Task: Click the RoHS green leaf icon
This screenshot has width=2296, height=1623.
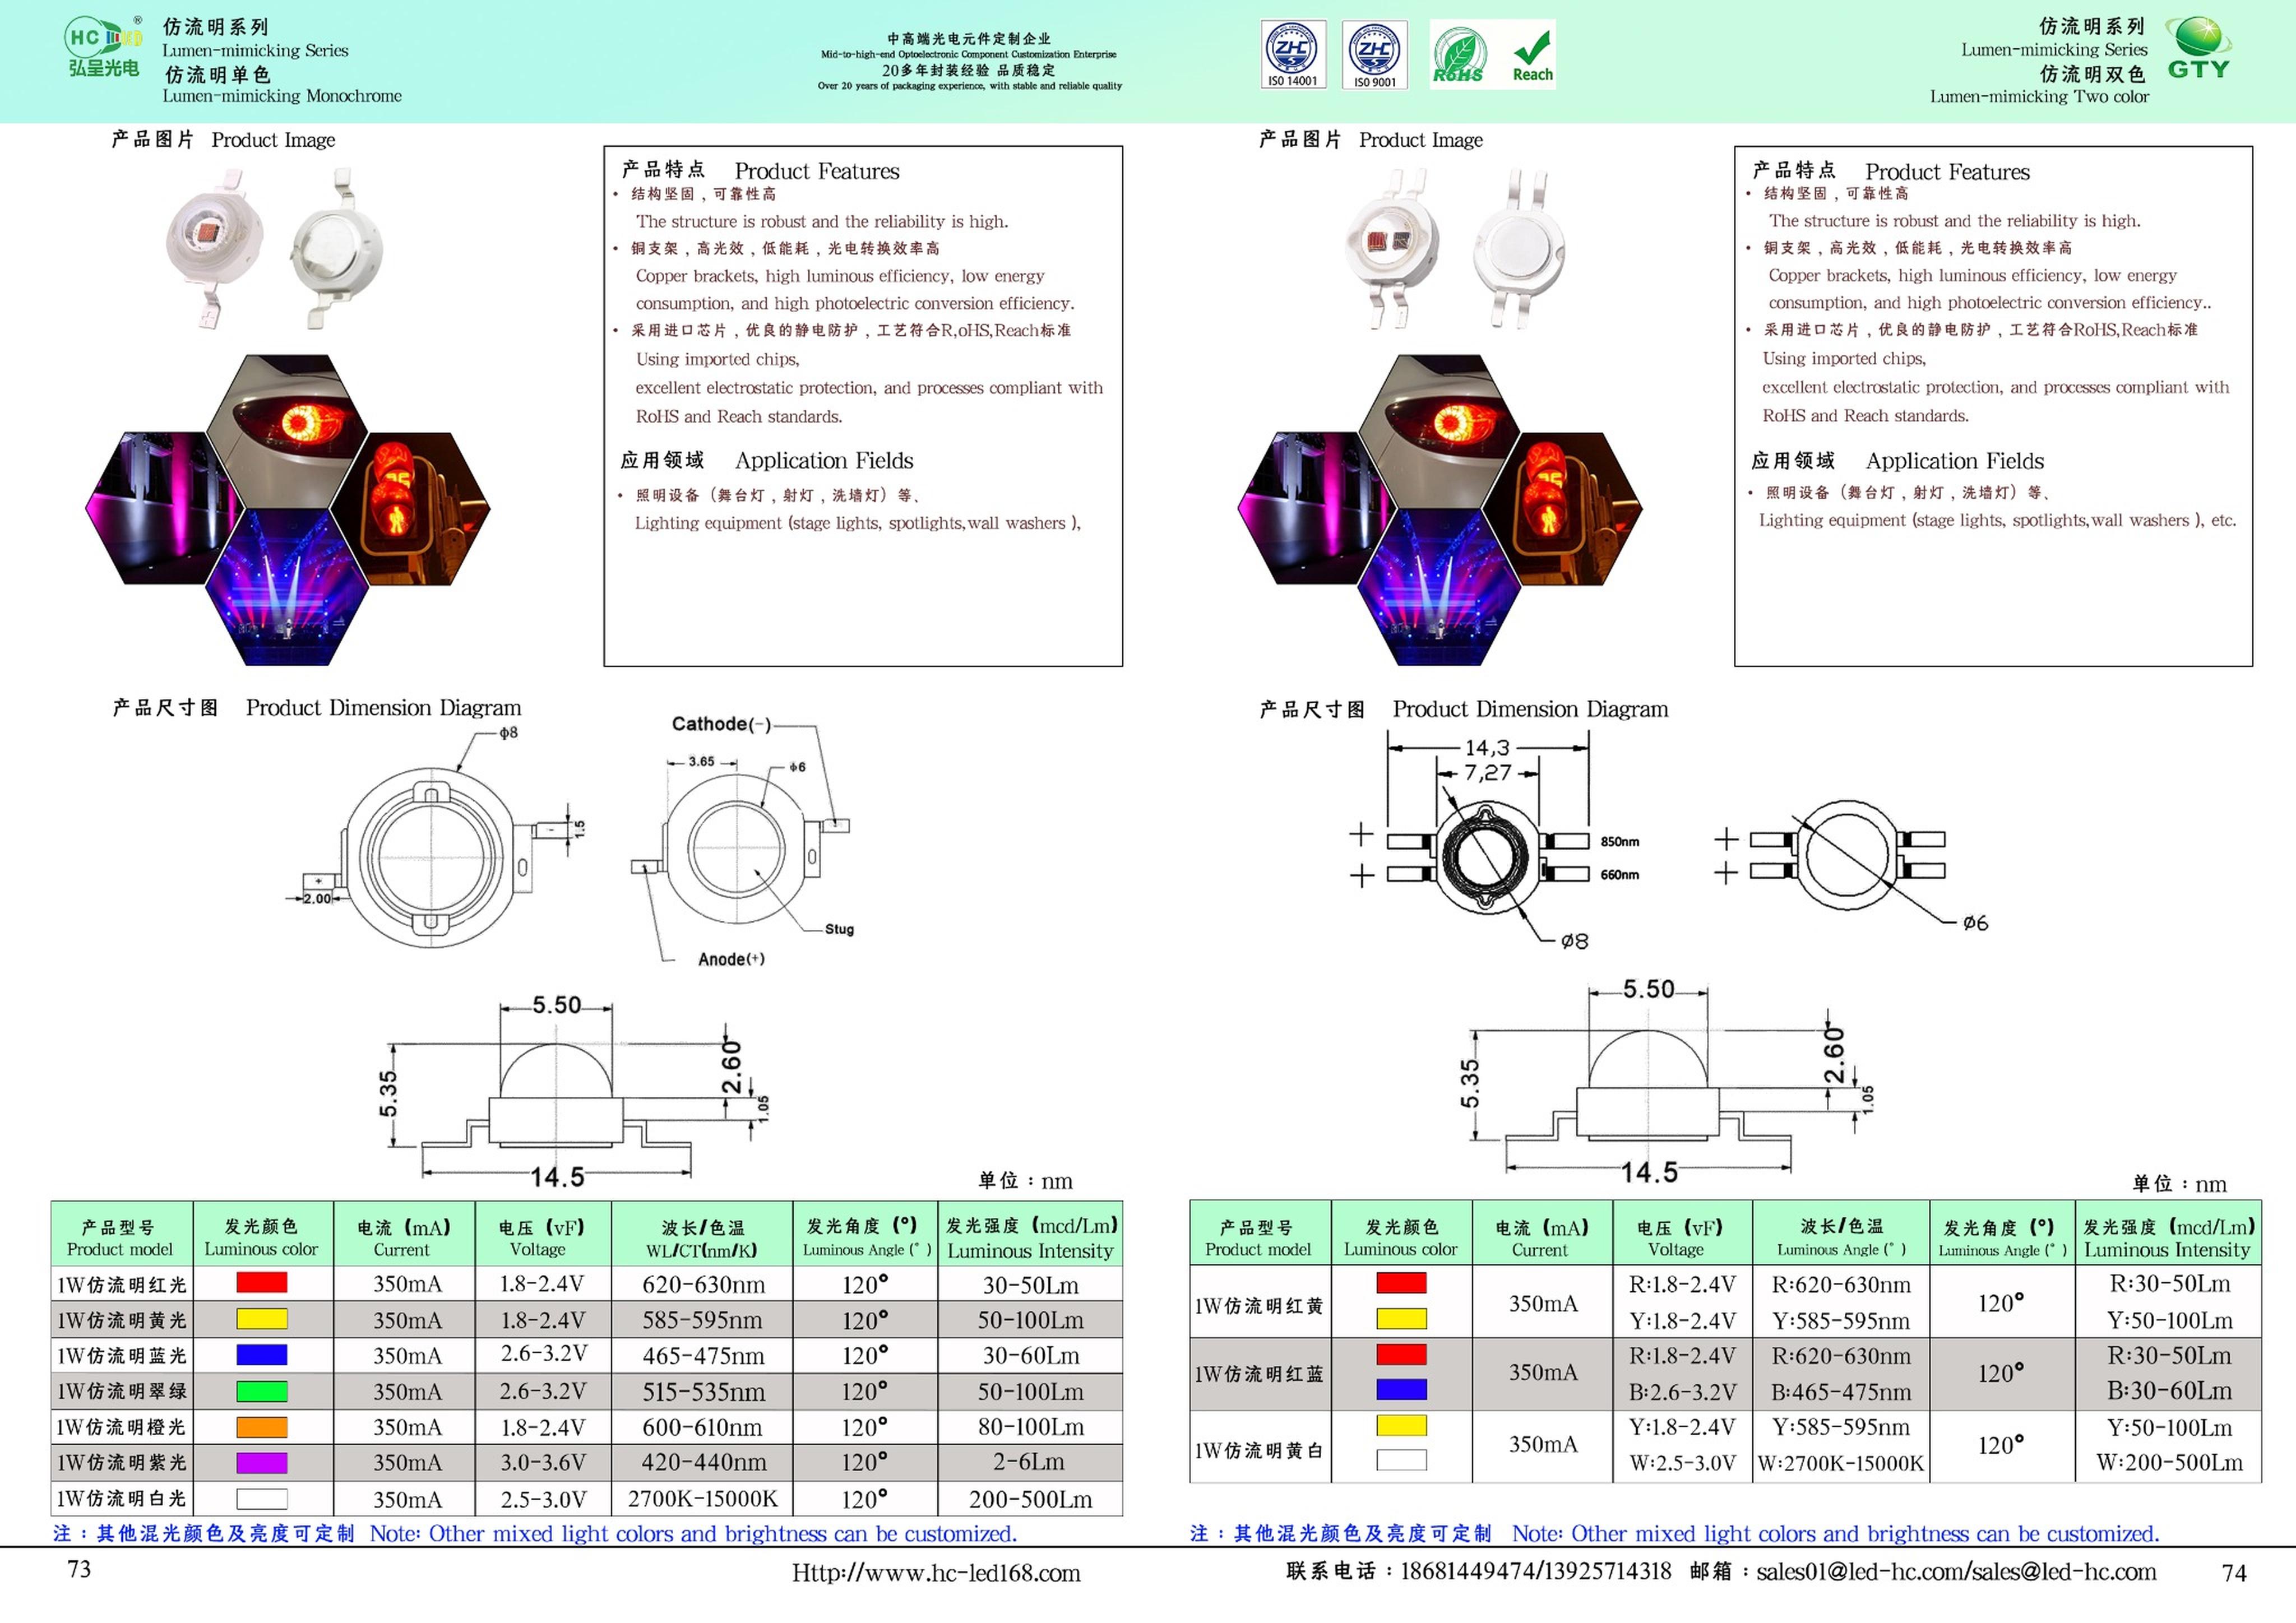Action: click(x=1458, y=55)
